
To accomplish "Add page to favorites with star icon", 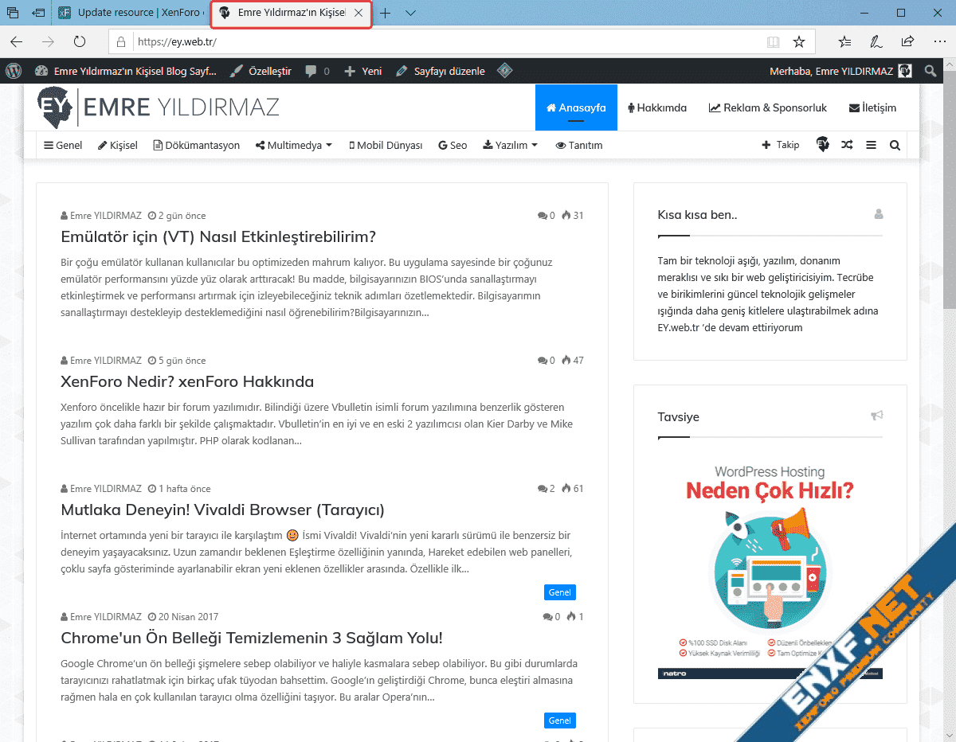I will tap(799, 42).
